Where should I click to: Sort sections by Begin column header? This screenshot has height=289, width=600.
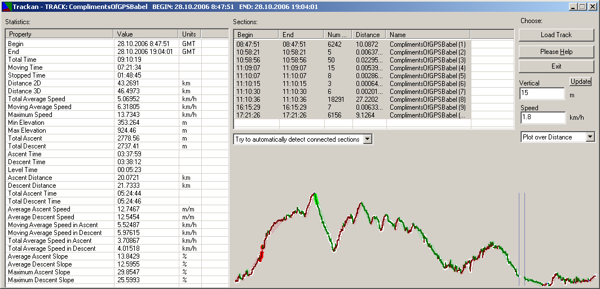coord(256,35)
